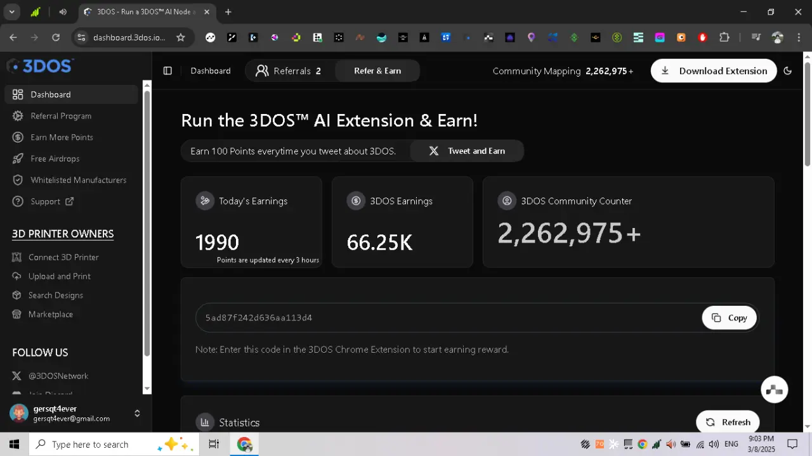This screenshot has width=812, height=456.
Task: Click the sidebar scrollbar down arrow
Action: click(147, 389)
